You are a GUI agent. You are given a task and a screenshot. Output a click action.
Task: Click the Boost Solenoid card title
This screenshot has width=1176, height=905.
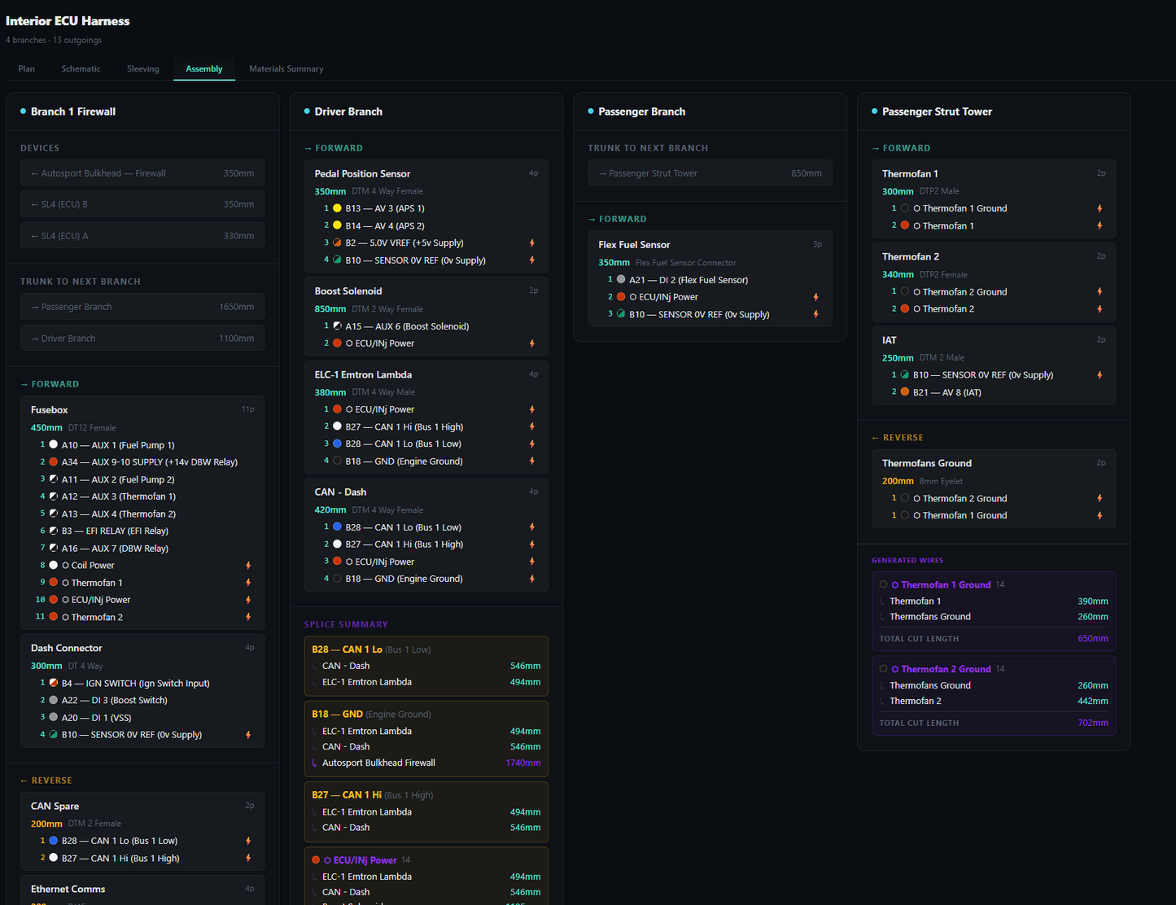348,291
